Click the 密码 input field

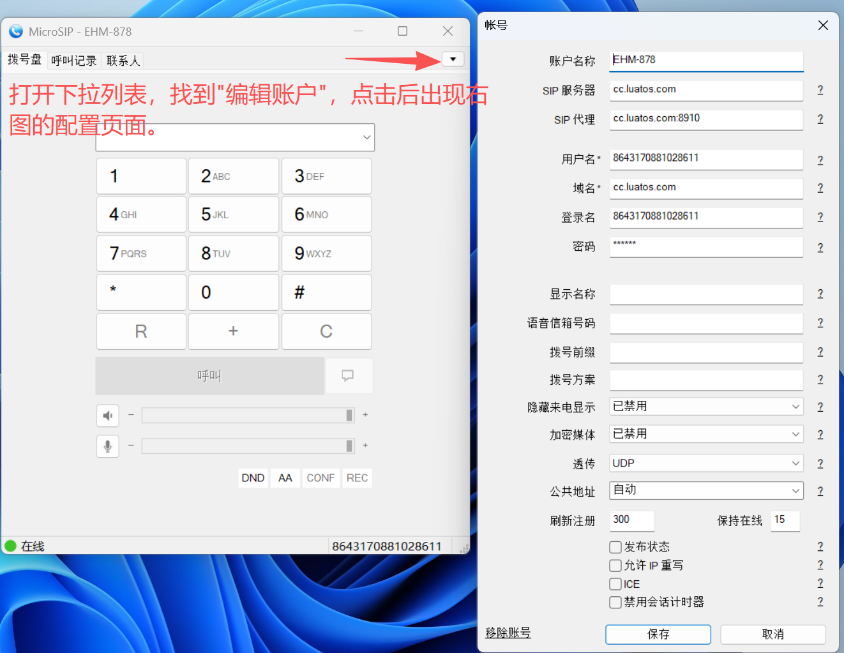(x=706, y=247)
